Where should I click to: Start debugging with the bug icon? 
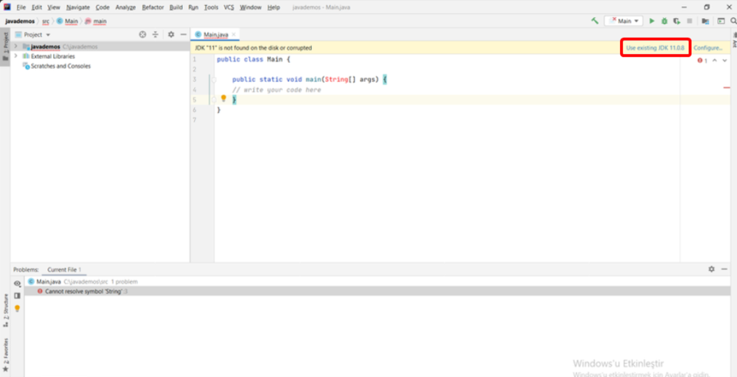[664, 21]
